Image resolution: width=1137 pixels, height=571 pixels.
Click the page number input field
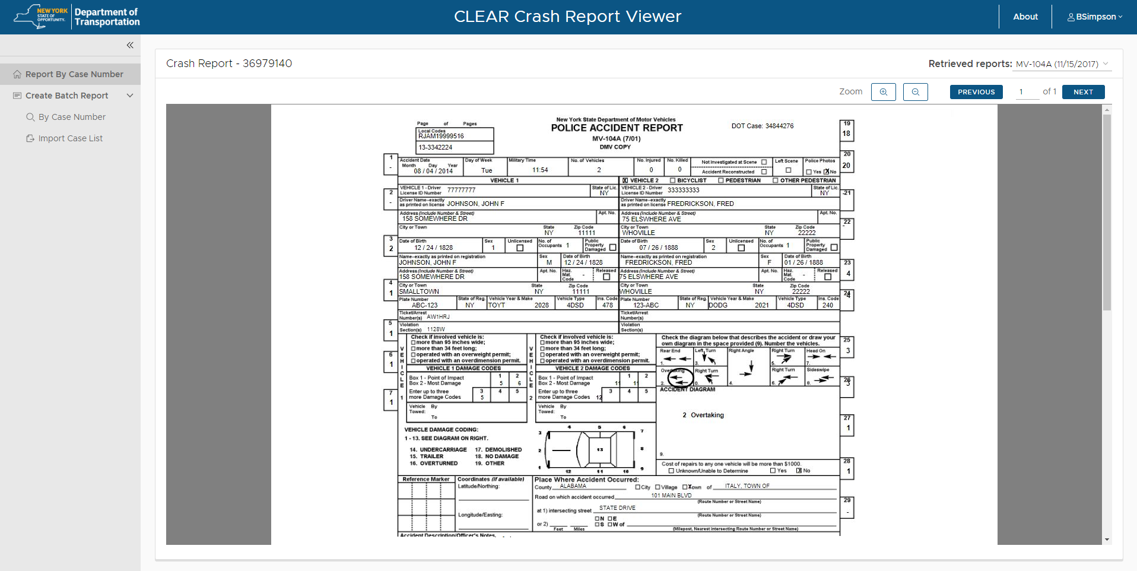click(x=1027, y=92)
